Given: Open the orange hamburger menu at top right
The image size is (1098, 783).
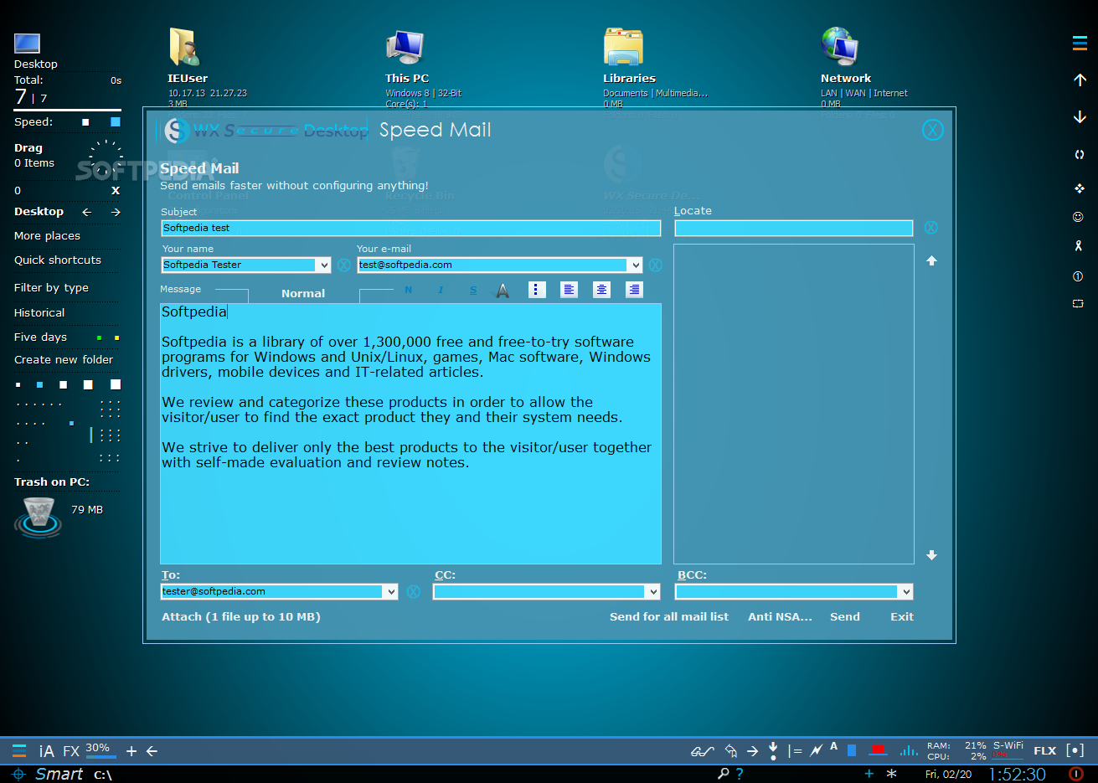Looking at the screenshot, I should [1080, 44].
